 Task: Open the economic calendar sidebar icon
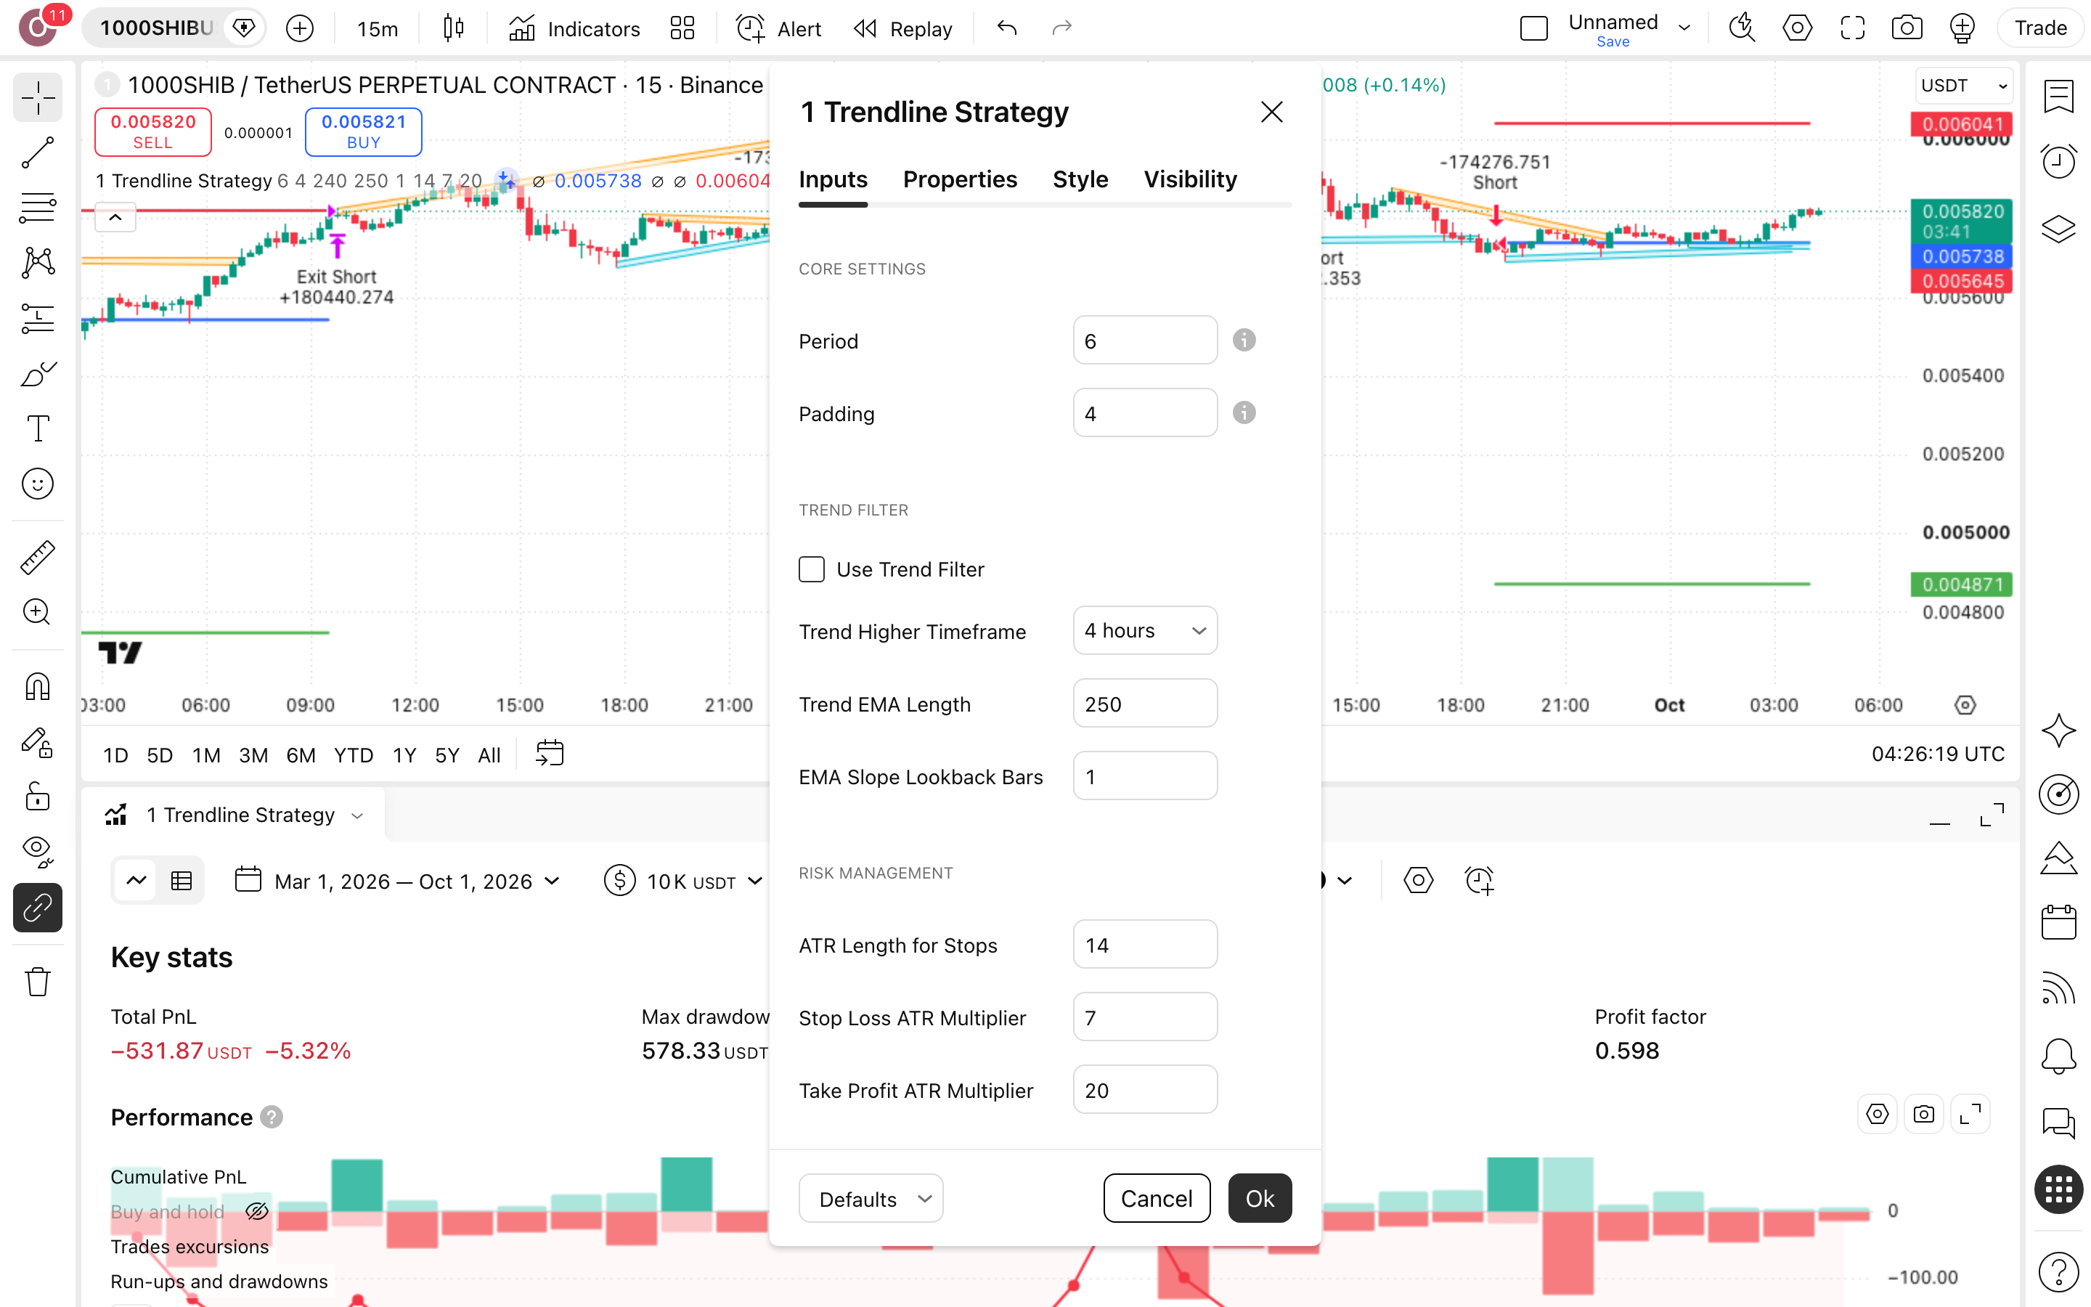coord(2058,922)
